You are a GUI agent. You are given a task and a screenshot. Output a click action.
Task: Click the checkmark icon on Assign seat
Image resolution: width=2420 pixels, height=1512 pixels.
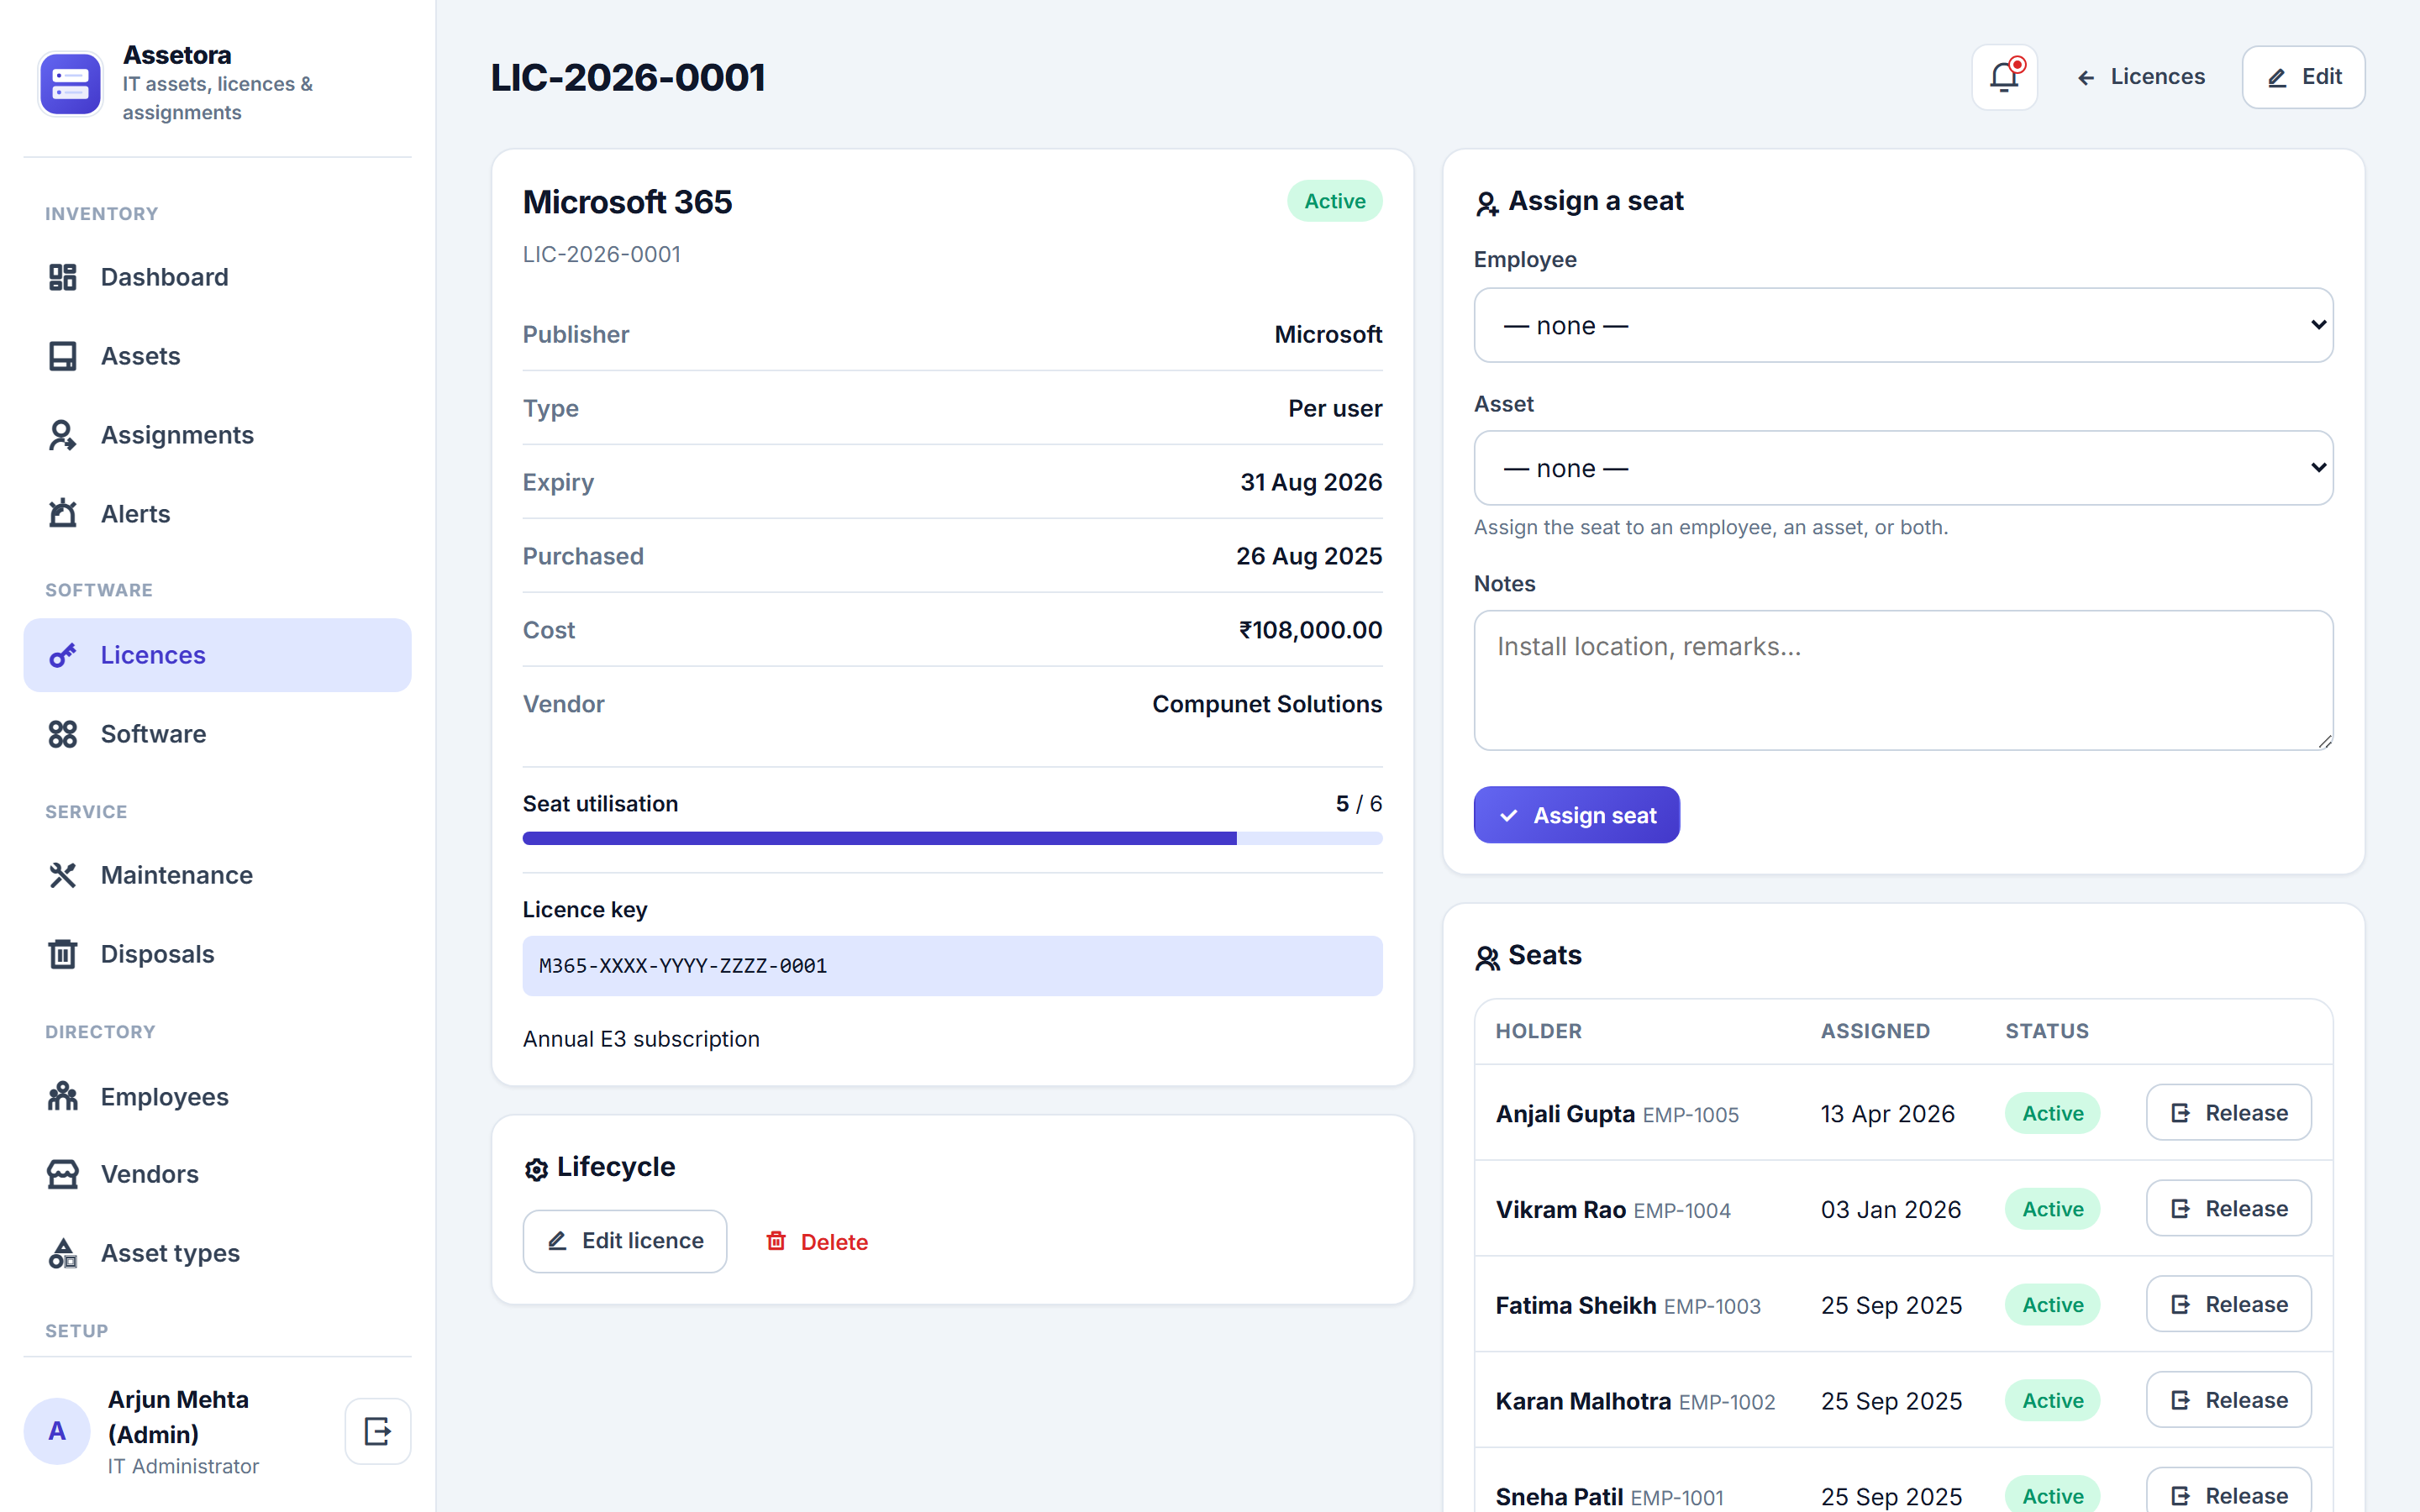click(1509, 816)
